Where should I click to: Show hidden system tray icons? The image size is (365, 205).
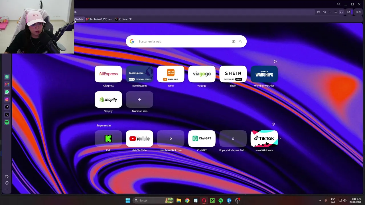coord(320,200)
